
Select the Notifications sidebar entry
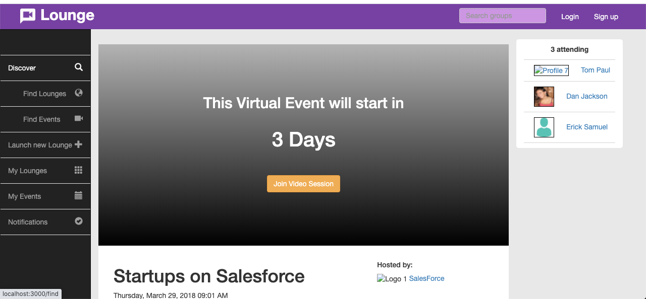45,222
